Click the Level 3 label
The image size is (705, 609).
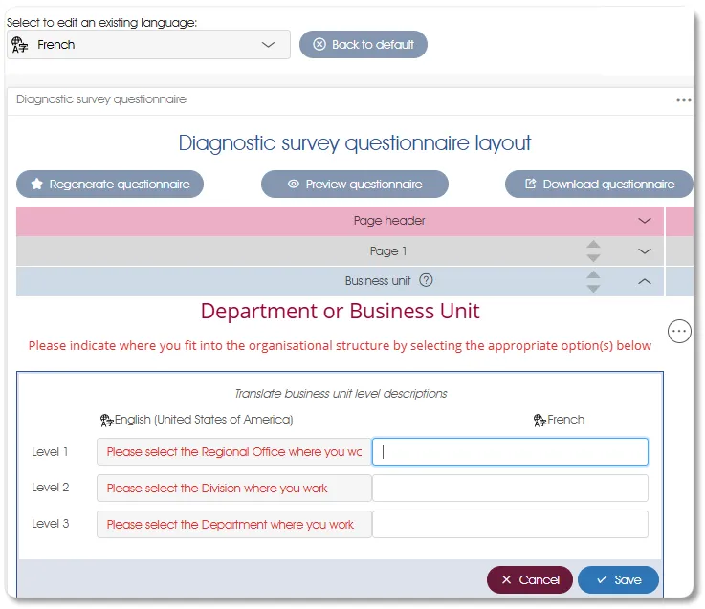click(x=50, y=524)
